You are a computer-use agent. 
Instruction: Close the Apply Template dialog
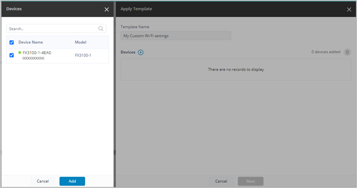click(x=349, y=10)
